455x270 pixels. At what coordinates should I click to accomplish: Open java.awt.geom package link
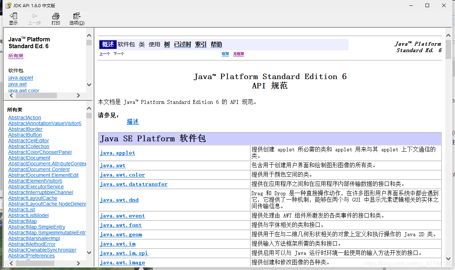(121, 234)
